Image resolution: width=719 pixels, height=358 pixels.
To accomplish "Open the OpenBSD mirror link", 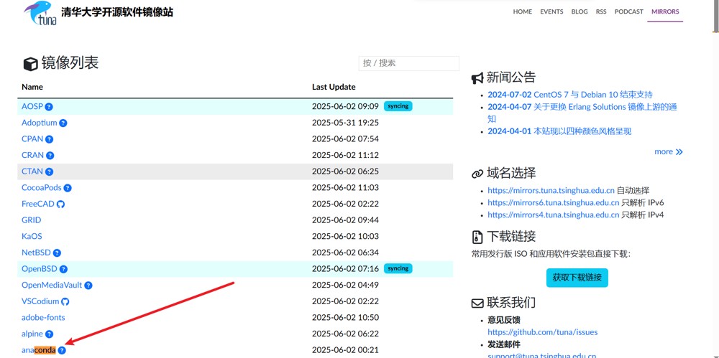I will (x=40, y=269).
